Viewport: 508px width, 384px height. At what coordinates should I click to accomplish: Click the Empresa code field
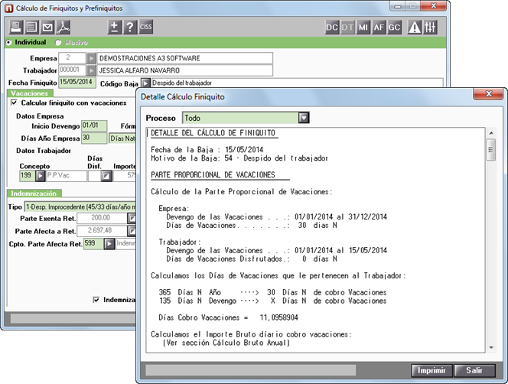[x=72, y=58]
